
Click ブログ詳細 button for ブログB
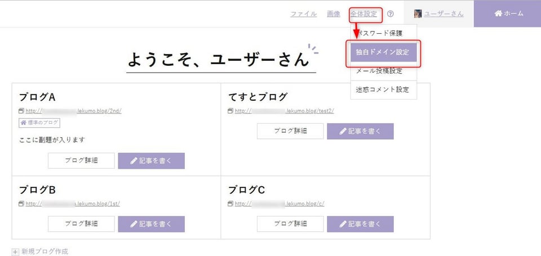point(81,224)
